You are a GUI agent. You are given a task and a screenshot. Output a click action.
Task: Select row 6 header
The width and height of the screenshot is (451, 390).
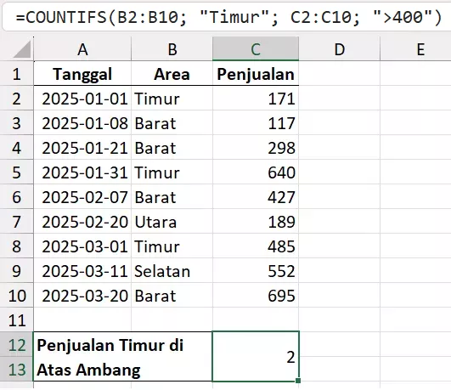tap(17, 197)
